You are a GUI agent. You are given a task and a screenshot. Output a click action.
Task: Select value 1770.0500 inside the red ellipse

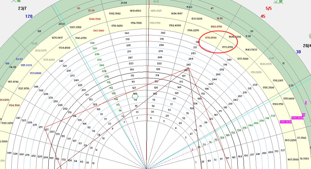coord(211,38)
